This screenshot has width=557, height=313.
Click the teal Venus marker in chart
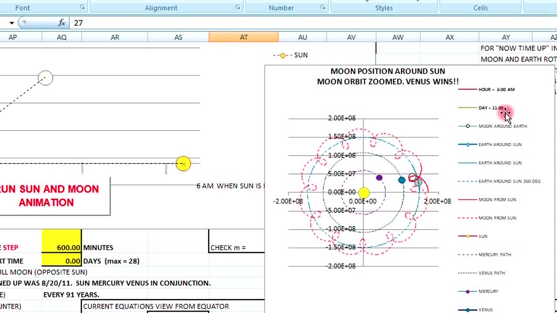pyautogui.click(x=402, y=180)
